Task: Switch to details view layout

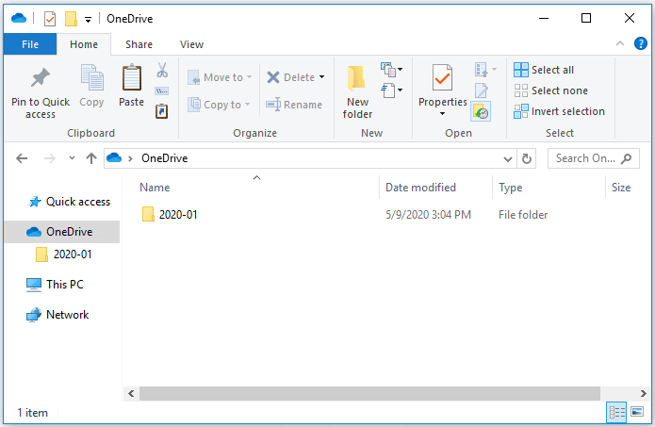Action: point(617,412)
